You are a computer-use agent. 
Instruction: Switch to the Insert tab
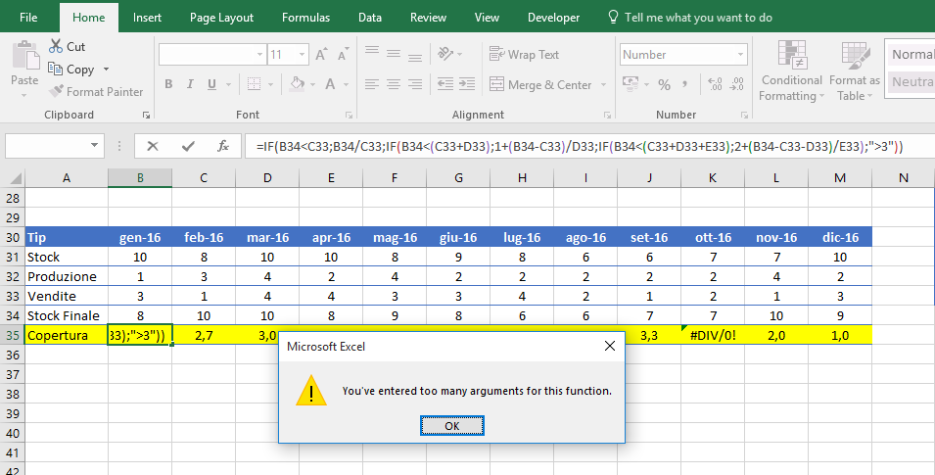click(147, 18)
